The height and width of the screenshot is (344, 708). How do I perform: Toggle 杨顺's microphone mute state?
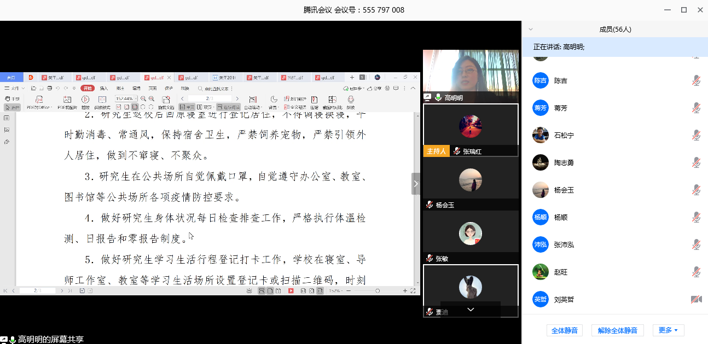pos(696,217)
